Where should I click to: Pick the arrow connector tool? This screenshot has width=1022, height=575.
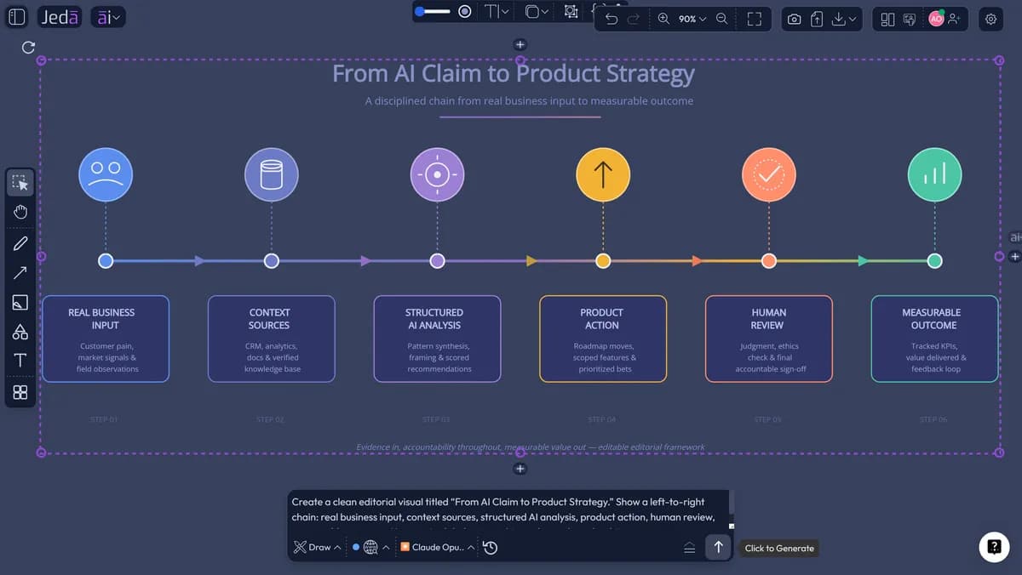point(20,272)
